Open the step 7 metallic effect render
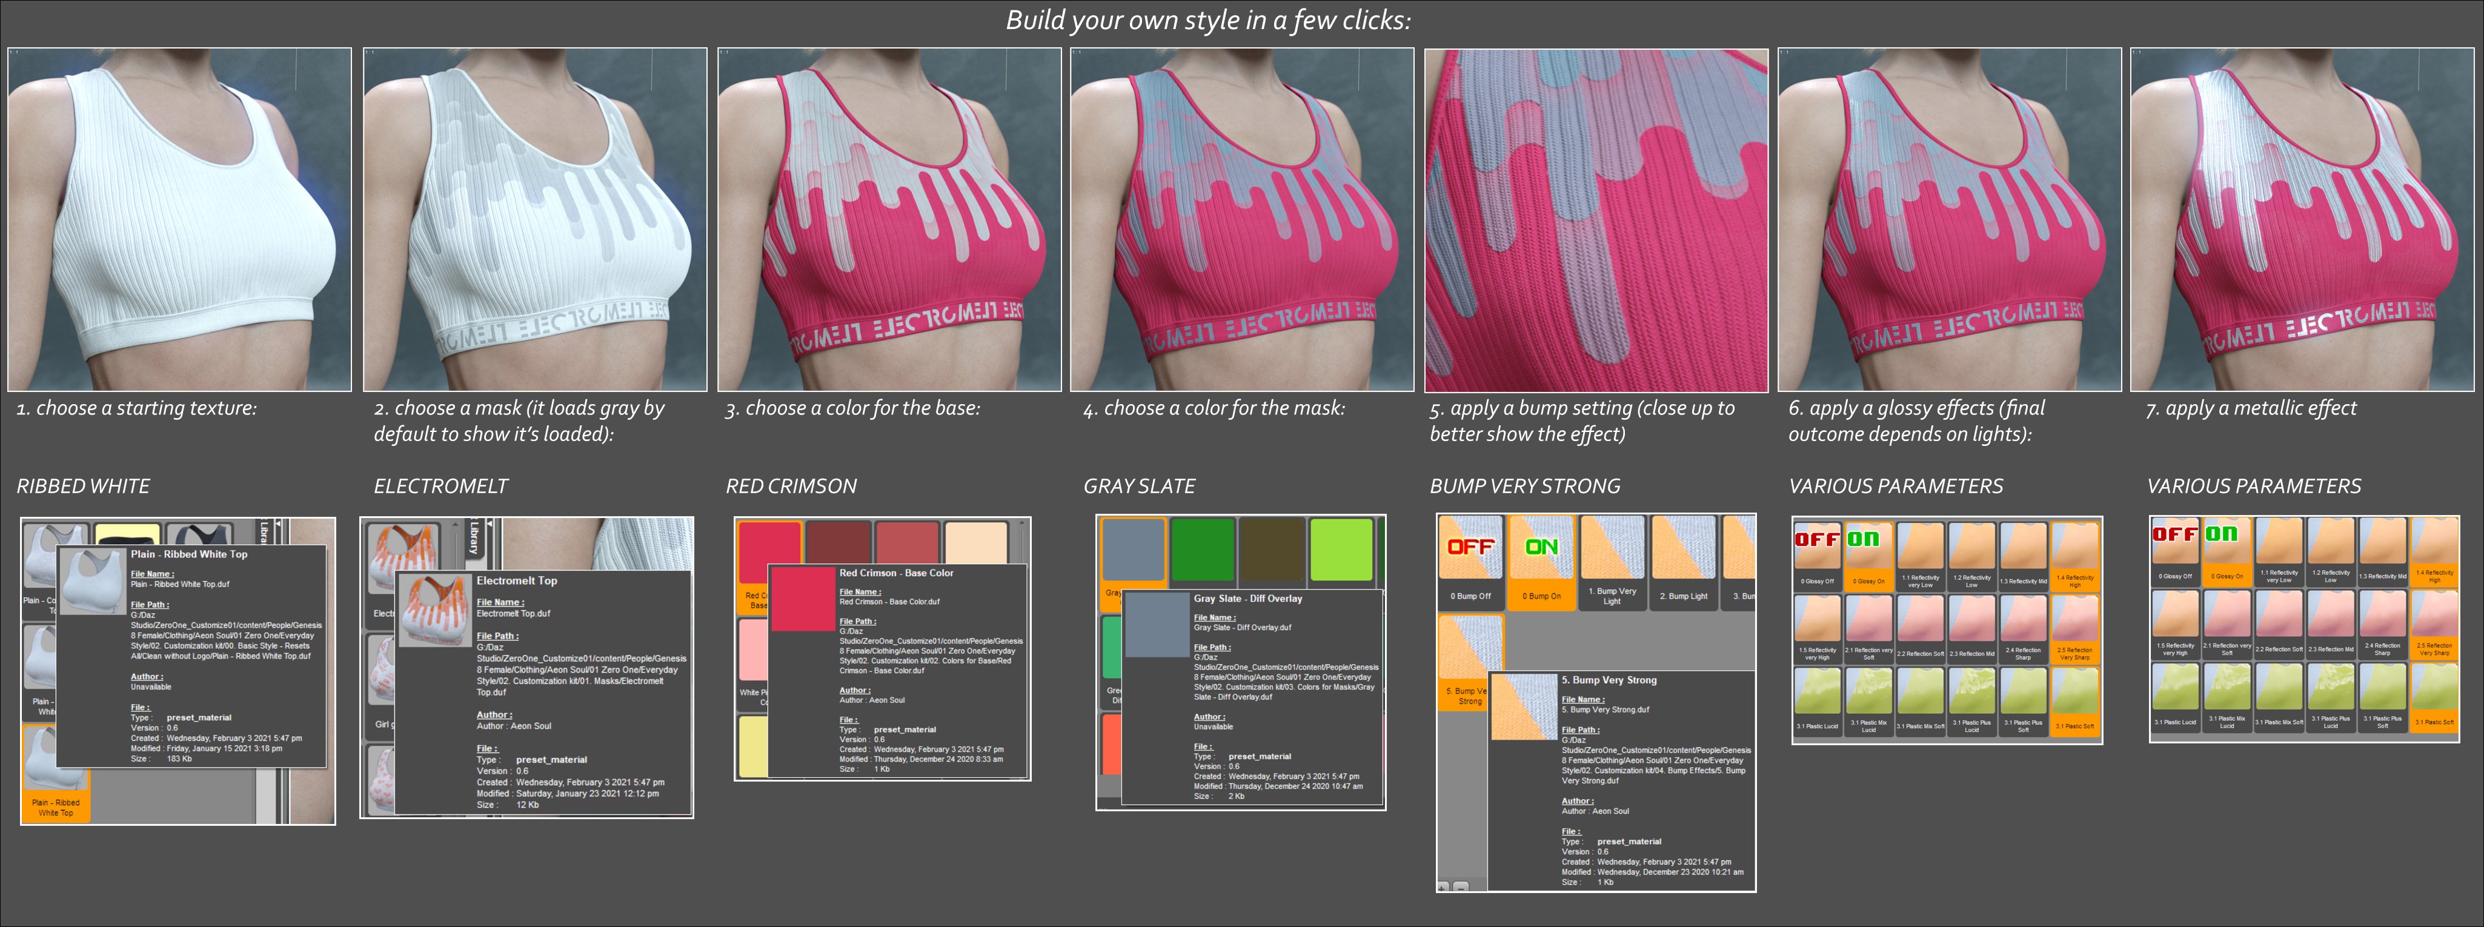Viewport: 2484px width, 927px height. [x=2303, y=219]
